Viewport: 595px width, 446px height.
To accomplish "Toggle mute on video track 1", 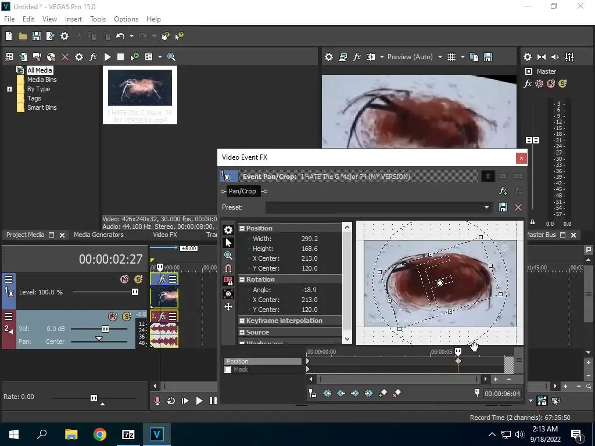I will click(124, 279).
